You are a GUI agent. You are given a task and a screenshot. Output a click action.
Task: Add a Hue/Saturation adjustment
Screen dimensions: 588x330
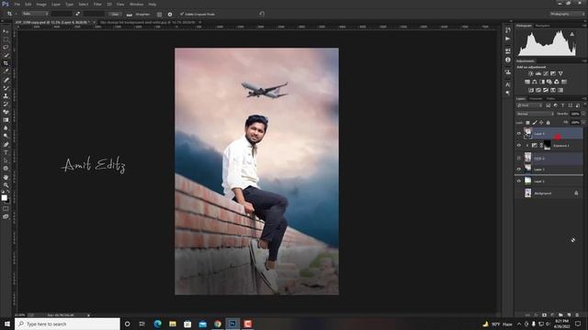[527, 82]
